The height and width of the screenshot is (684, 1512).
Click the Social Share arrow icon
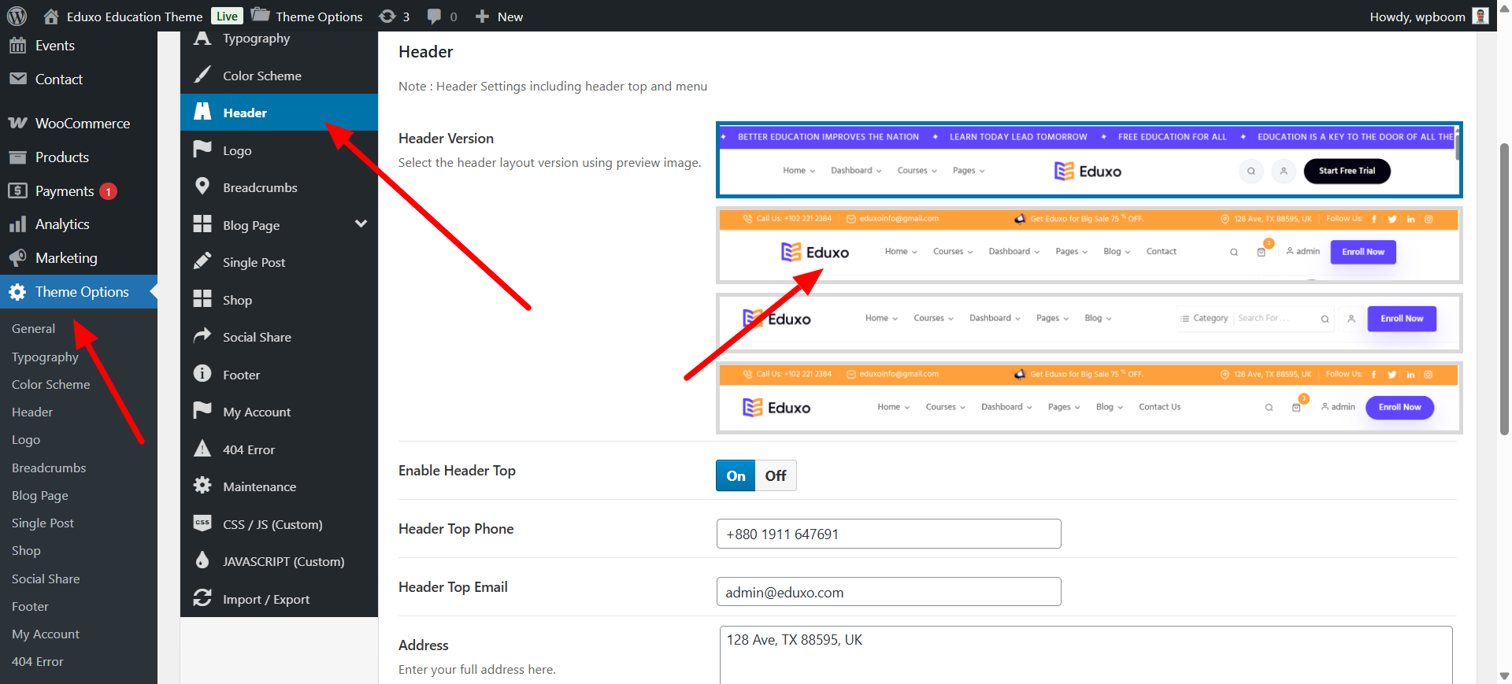[x=202, y=335]
